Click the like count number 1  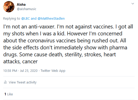[x=5, y=94]
